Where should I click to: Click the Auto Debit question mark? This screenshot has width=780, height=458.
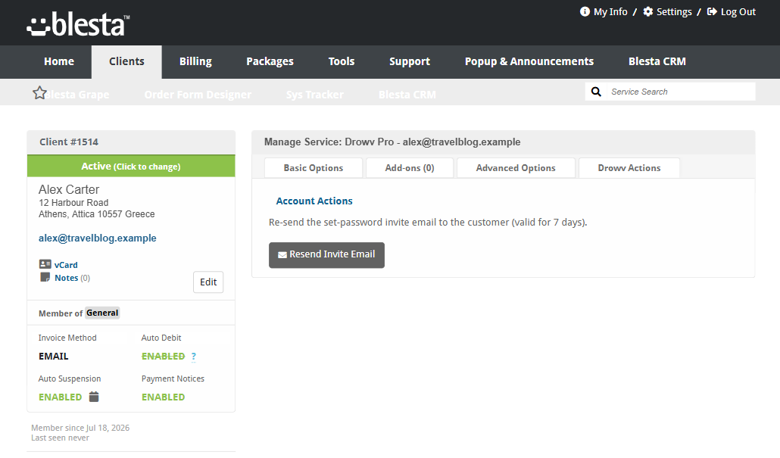(194, 357)
